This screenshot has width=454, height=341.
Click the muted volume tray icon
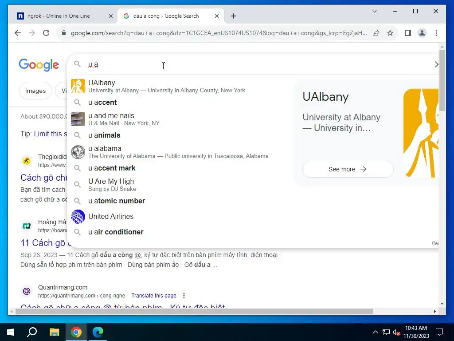pos(397,332)
